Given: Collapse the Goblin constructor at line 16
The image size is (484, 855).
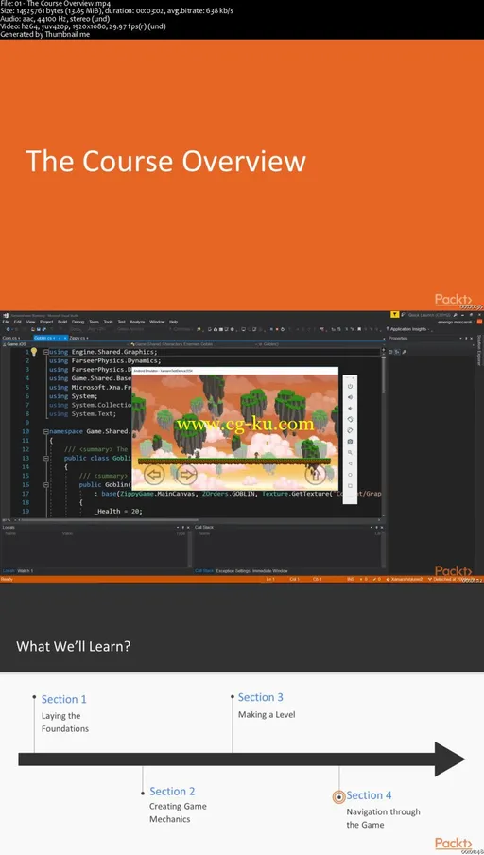Looking at the screenshot, I should pyautogui.click(x=45, y=485).
